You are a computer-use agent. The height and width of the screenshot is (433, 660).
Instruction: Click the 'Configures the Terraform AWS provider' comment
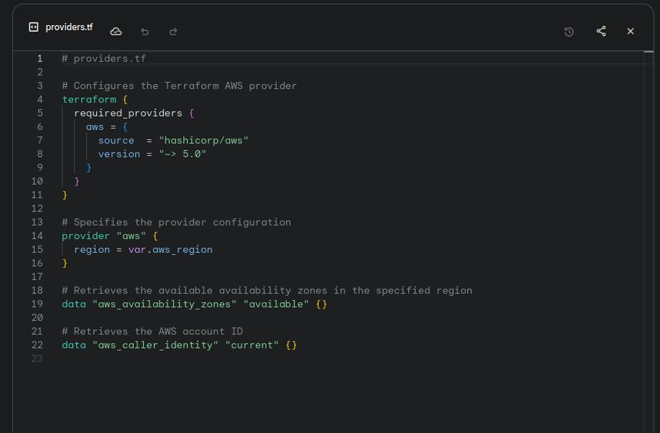[179, 85]
